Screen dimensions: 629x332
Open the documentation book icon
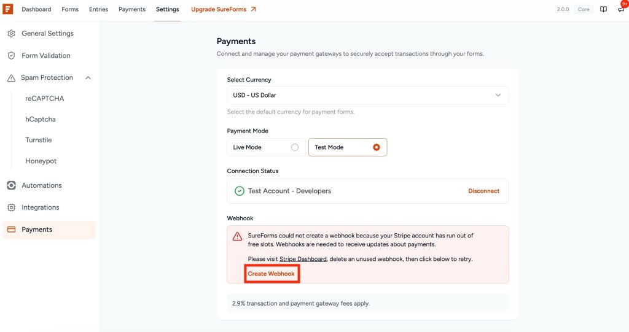click(x=604, y=9)
